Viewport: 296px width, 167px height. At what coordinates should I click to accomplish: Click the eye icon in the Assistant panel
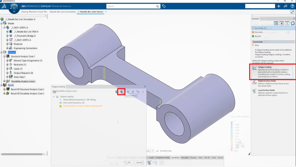(x=282, y=23)
